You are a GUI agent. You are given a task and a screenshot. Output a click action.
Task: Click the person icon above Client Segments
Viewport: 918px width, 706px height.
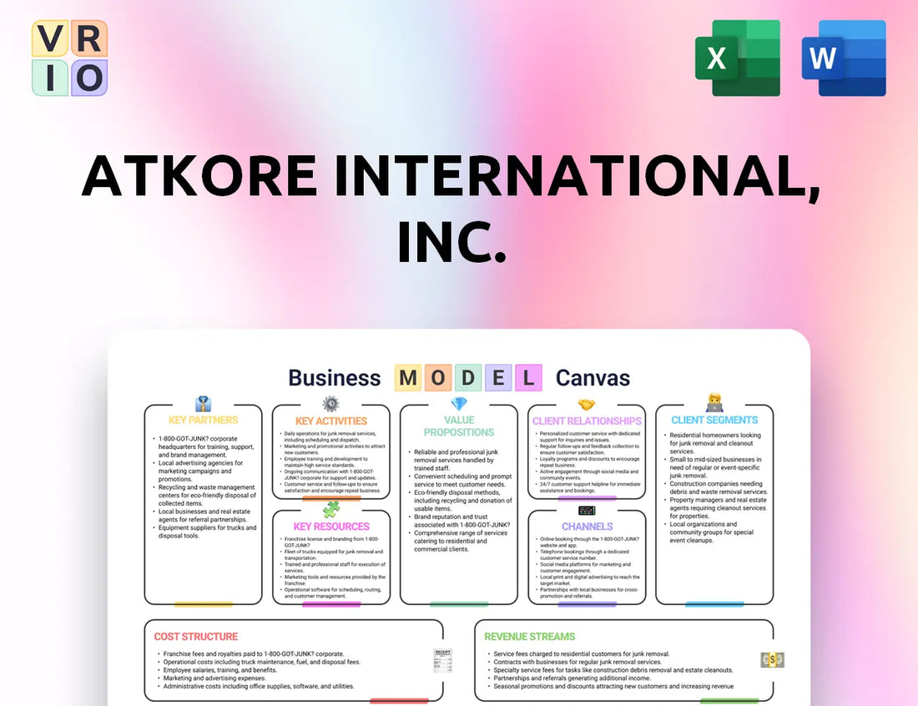click(x=715, y=403)
